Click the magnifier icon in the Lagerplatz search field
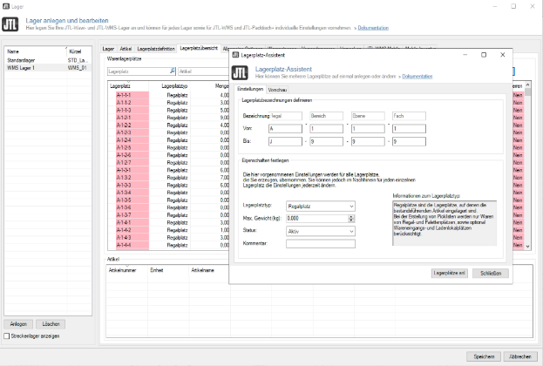The image size is (543, 366). pos(172,71)
